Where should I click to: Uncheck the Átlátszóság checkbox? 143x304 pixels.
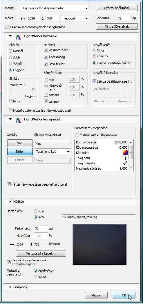pyautogui.click(x=46, y=57)
